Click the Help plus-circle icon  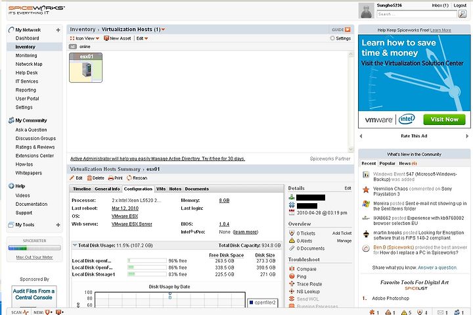11,186
